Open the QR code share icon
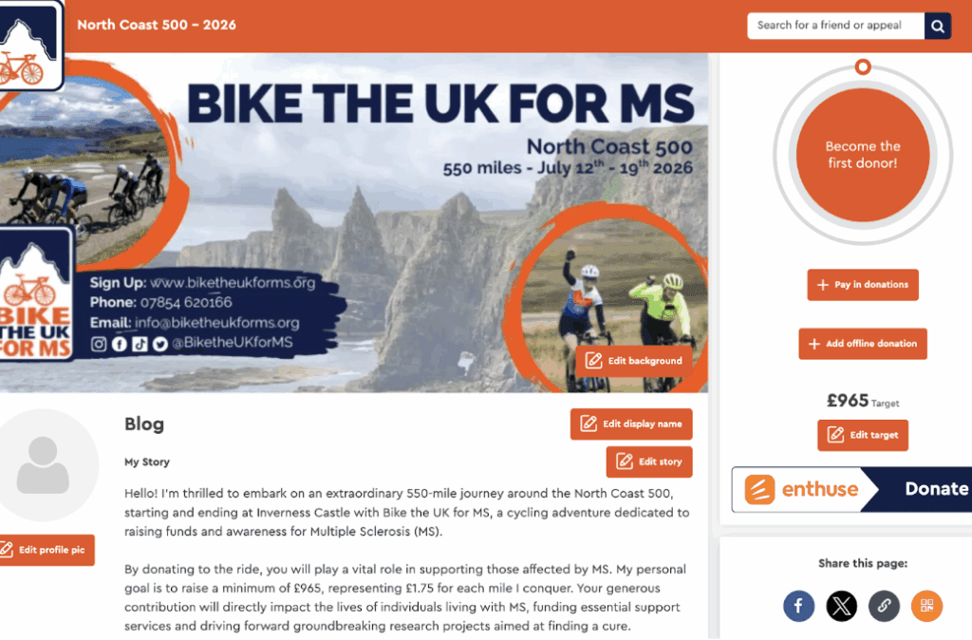Viewport: 972px width, 640px height. pyautogui.click(x=926, y=605)
